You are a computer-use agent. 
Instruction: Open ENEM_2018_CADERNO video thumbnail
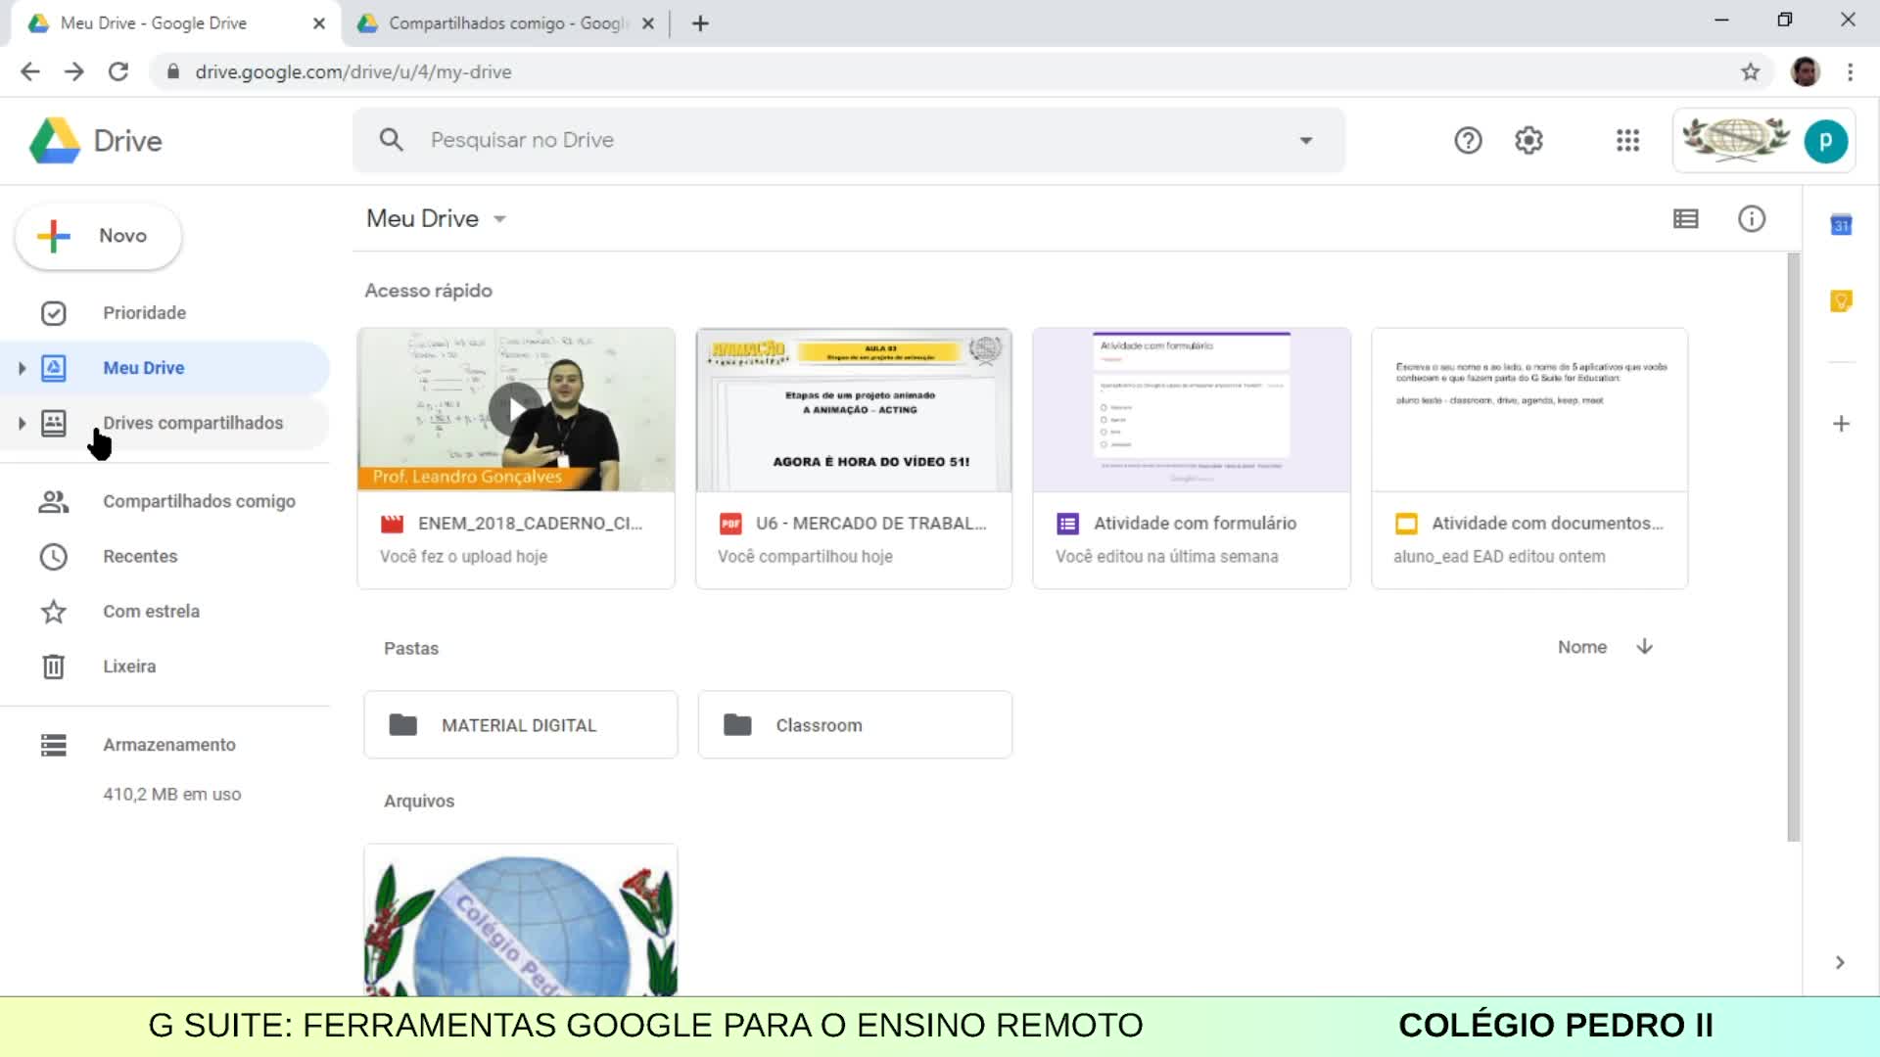(516, 410)
